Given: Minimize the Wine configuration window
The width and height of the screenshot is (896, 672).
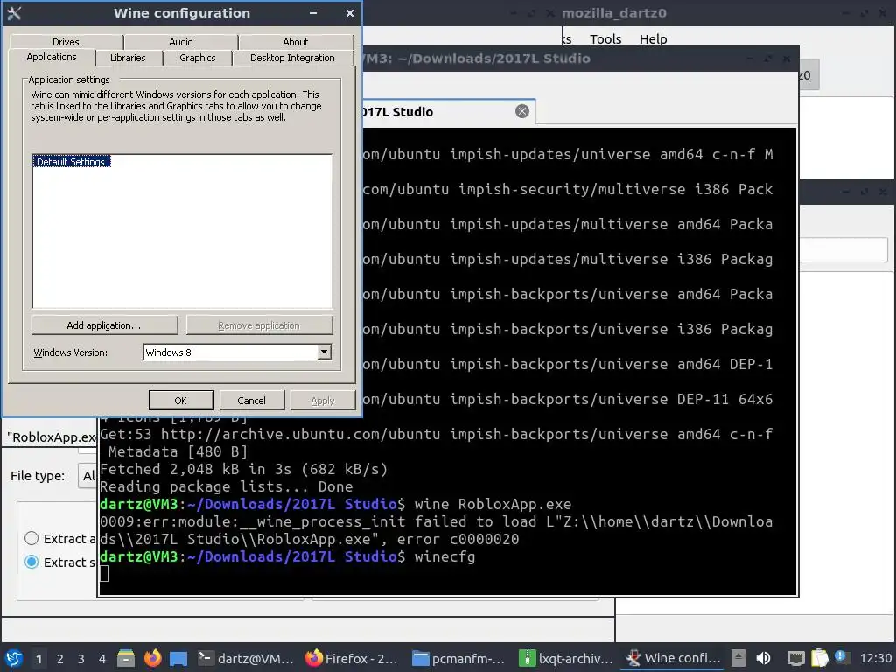Looking at the screenshot, I should (313, 13).
